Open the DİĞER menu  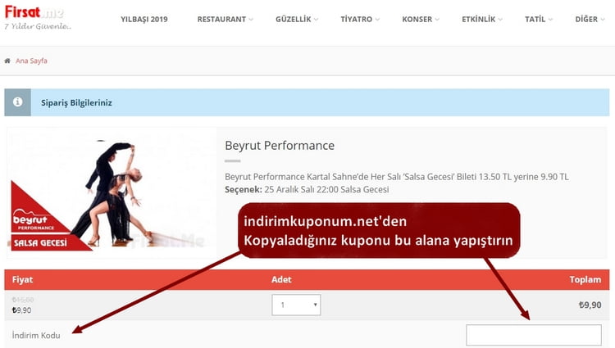tap(590, 19)
